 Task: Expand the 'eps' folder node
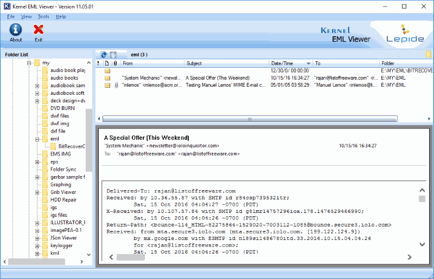[x=37, y=163]
